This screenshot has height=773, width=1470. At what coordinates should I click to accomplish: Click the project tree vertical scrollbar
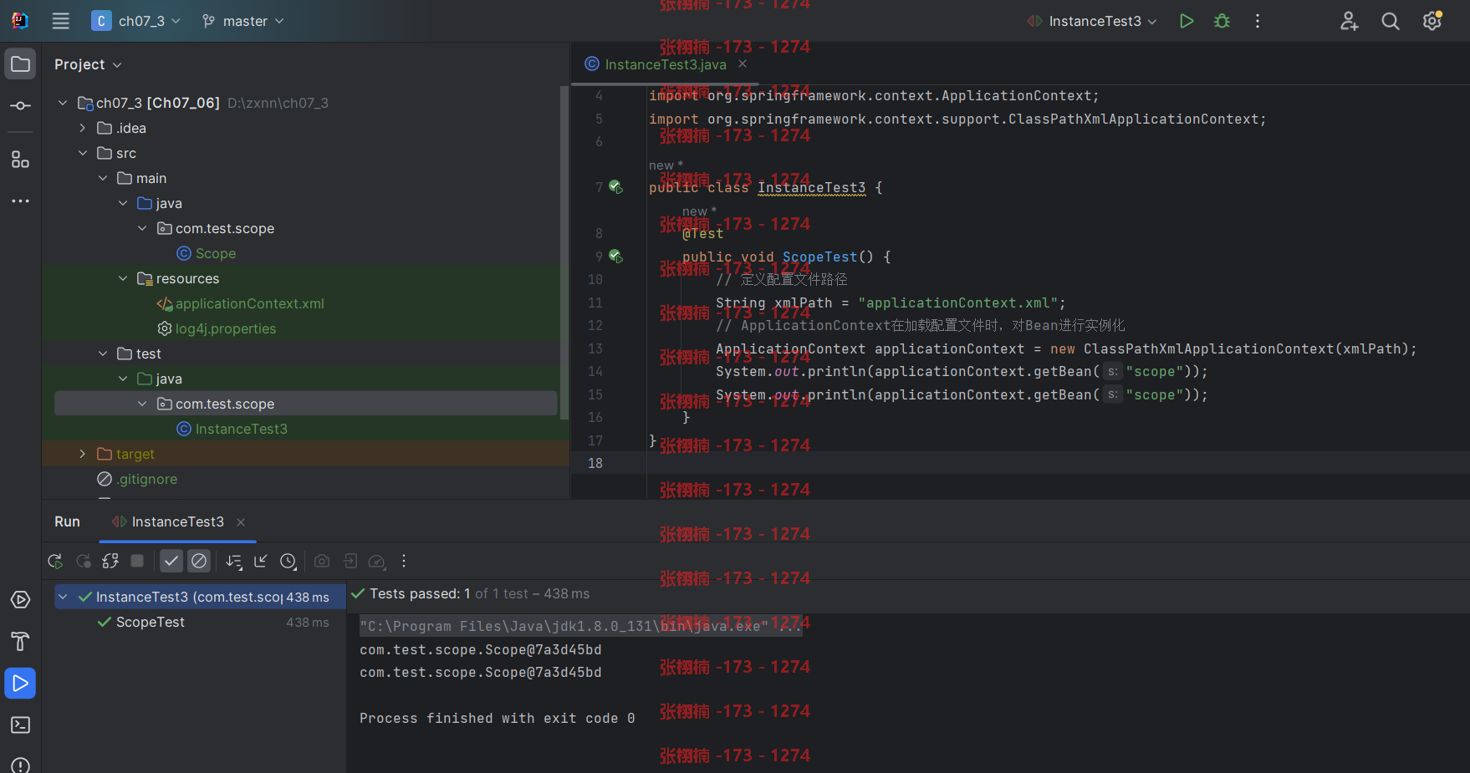click(564, 251)
